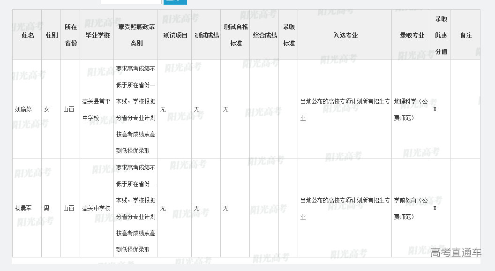Click the 姓名 column header
This screenshot has width=495, height=271.
pos(28,35)
